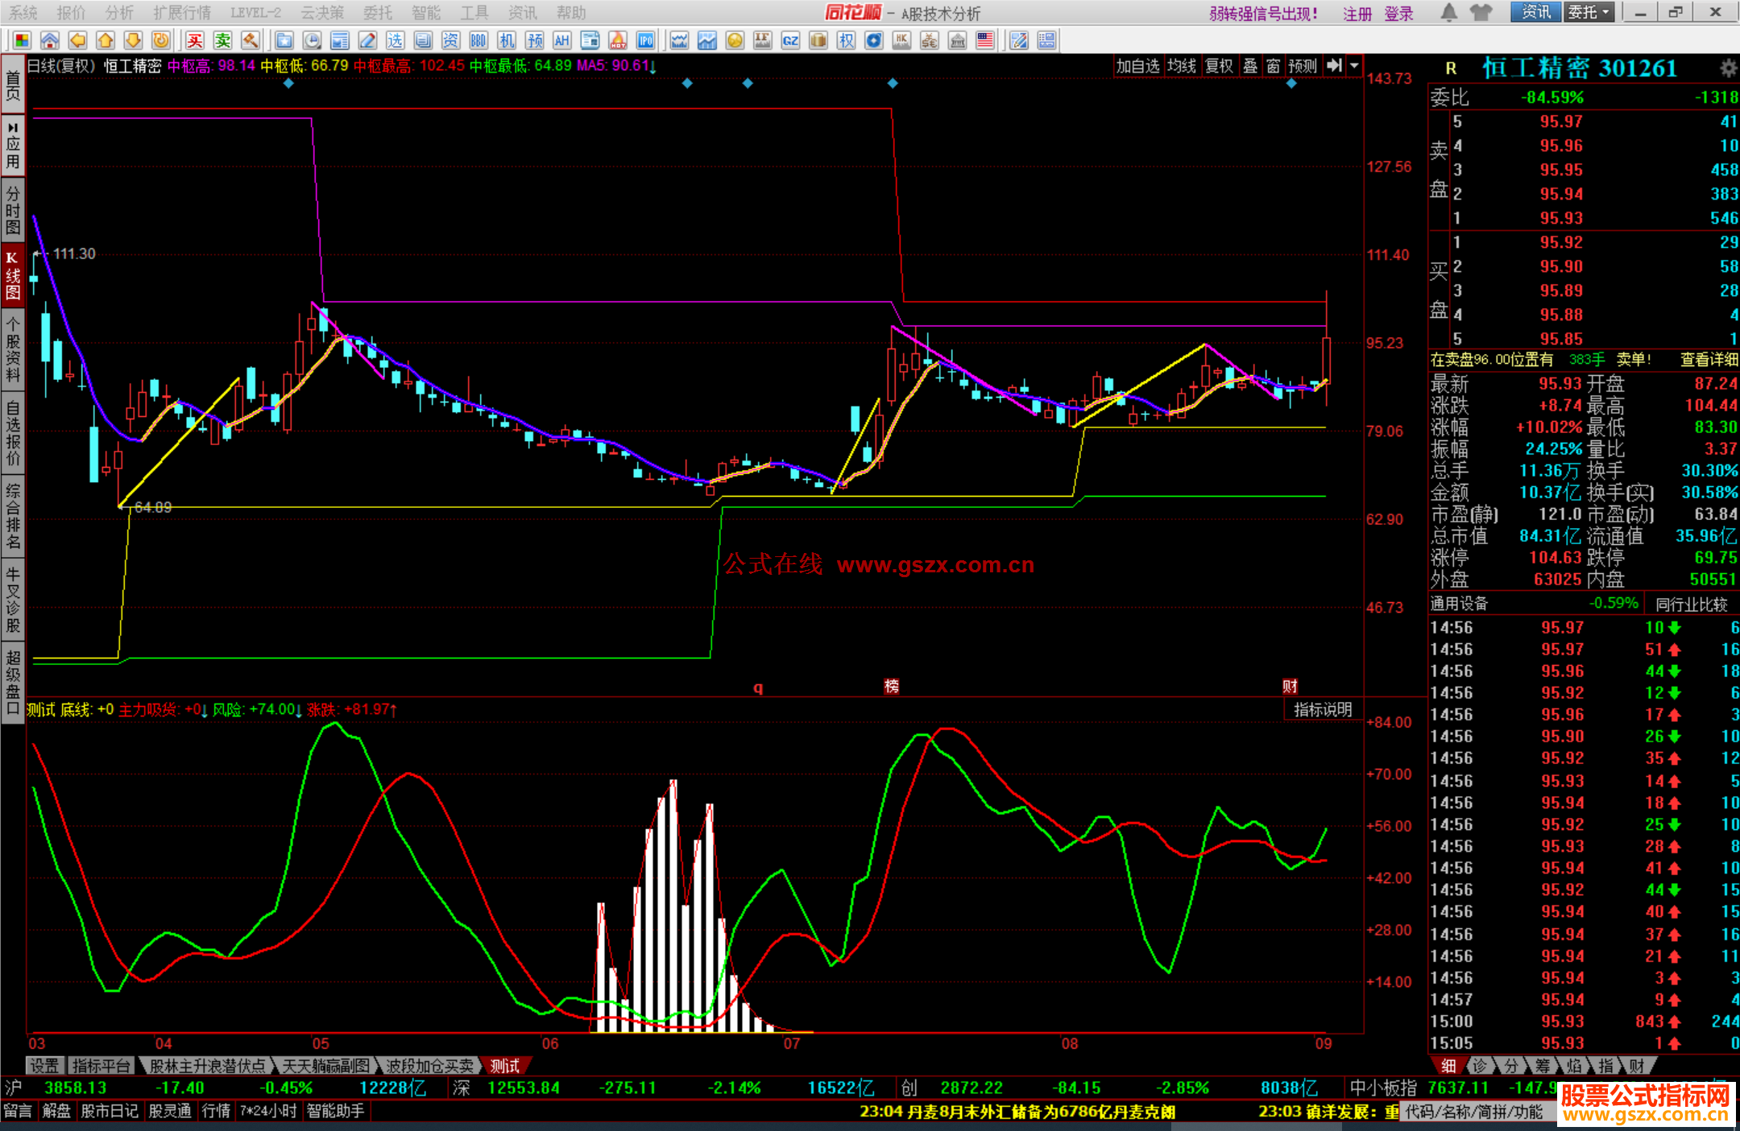1740x1131 pixels.
Task: Click 查看详细 link in sell order notice
Action: (1708, 360)
